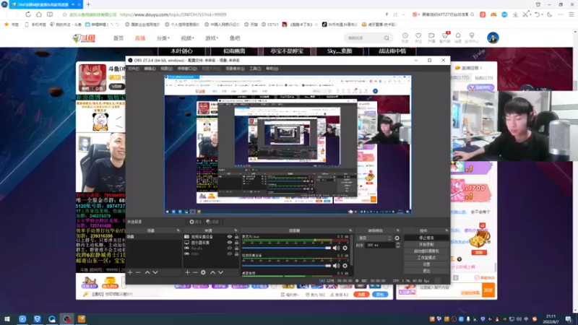Click 停止推流 button in OBS controls
Image resolution: width=578 pixels, height=325 pixels.
[426, 238]
